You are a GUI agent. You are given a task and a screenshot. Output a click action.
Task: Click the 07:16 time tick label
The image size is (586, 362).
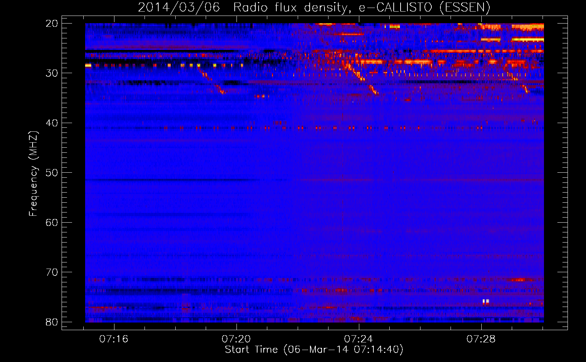tap(114, 339)
